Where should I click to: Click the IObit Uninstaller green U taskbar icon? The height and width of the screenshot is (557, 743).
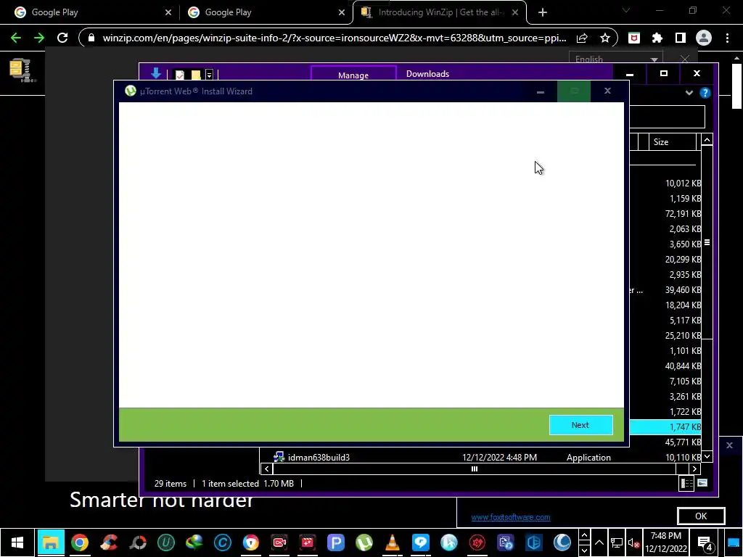point(166,542)
